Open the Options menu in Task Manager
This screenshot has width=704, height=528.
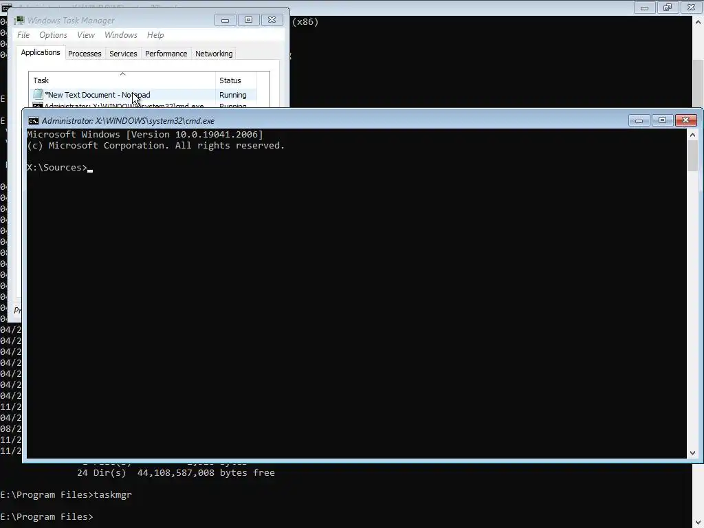[53, 35]
